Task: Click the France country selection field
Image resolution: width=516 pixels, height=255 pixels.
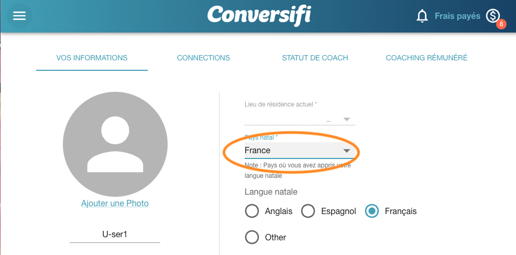Action: coord(291,151)
